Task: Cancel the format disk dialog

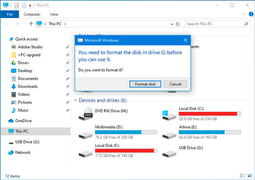Action: pos(175,84)
